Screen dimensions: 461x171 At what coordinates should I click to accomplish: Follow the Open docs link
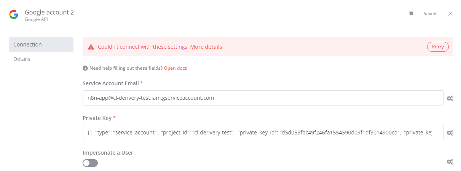pyautogui.click(x=175, y=68)
